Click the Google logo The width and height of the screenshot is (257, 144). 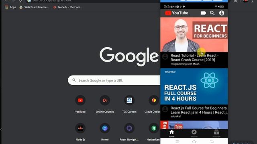point(129,56)
